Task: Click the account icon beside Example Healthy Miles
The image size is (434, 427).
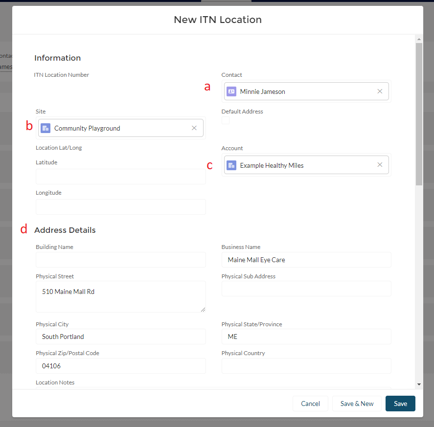Action: (x=231, y=165)
